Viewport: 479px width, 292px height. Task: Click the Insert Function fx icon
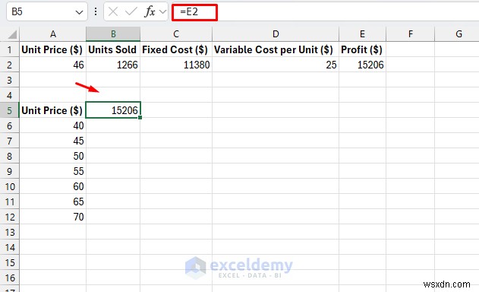[150, 11]
